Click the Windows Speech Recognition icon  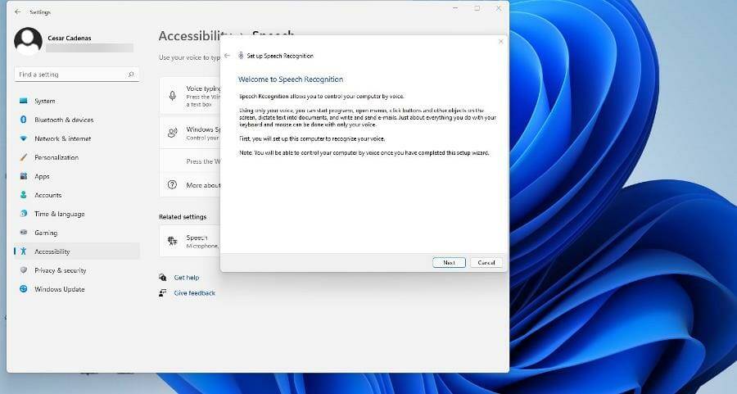[173, 133]
